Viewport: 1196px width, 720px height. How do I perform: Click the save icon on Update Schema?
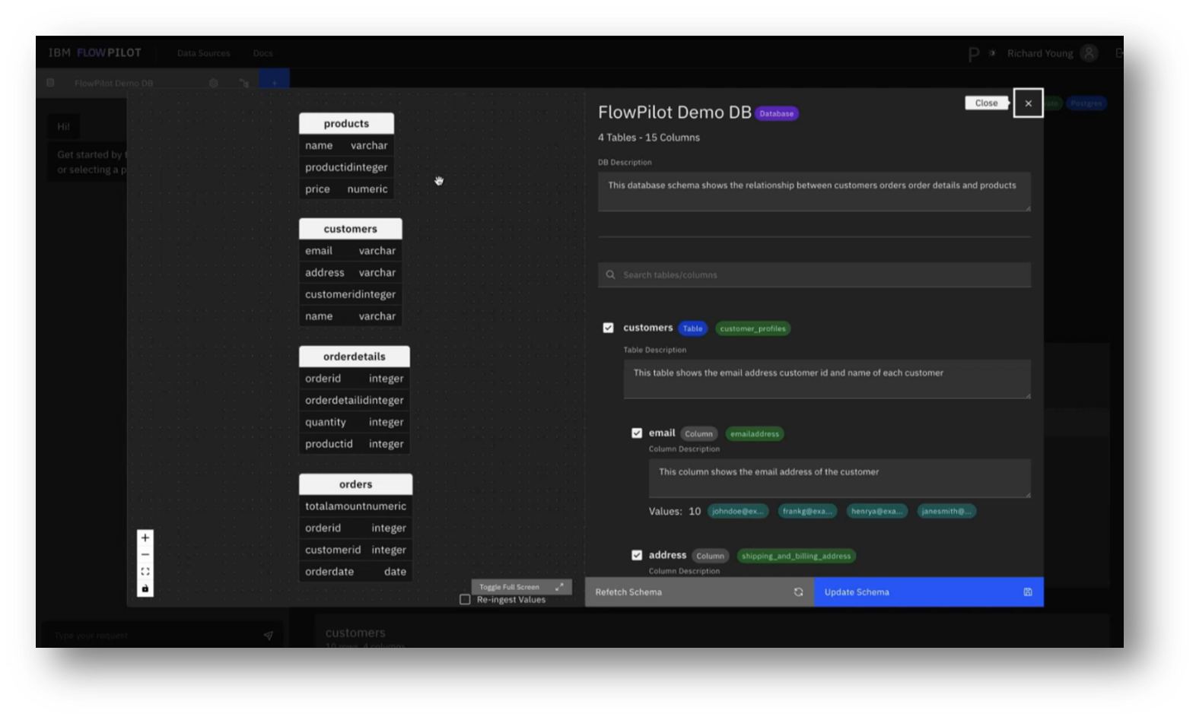click(x=1028, y=592)
